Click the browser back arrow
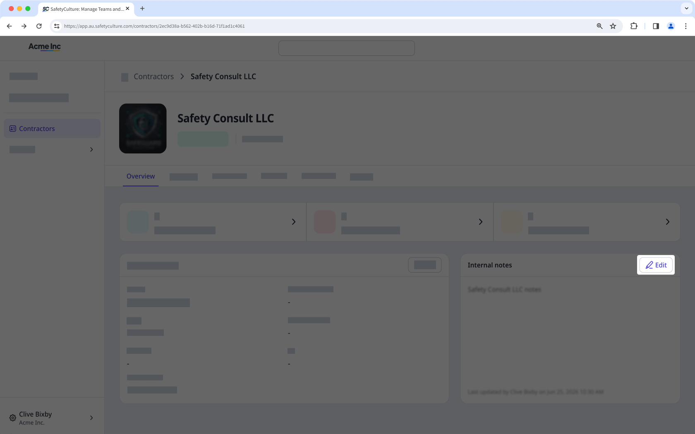The width and height of the screenshot is (695, 434). tap(9, 26)
